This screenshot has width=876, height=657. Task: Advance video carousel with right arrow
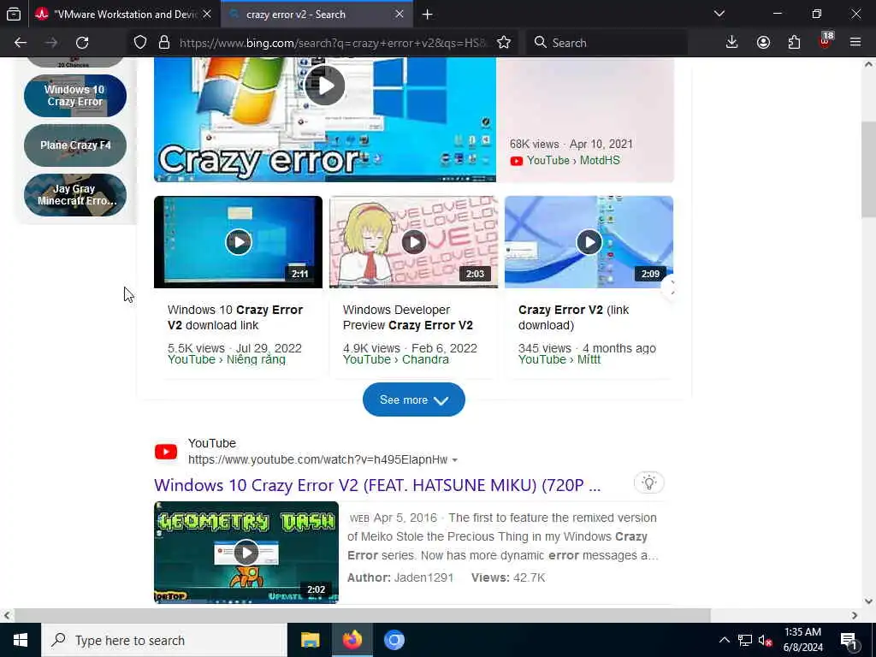(671, 288)
